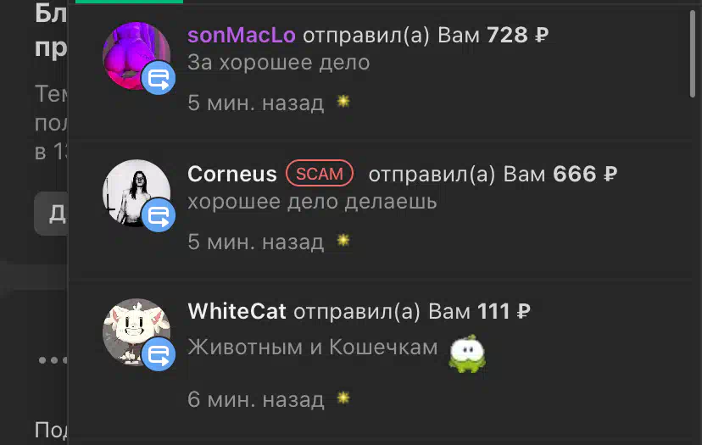This screenshot has height=445, width=702.
Task: Open WhiteCat's profile avatar
Action: [136, 332]
